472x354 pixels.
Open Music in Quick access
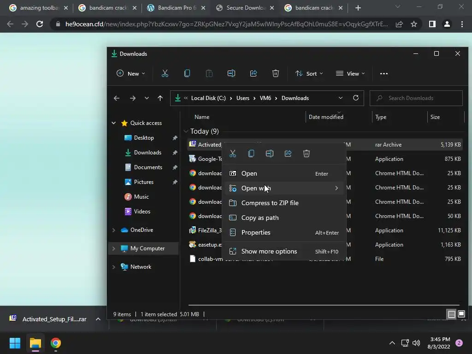pyautogui.click(x=141, y=196)
